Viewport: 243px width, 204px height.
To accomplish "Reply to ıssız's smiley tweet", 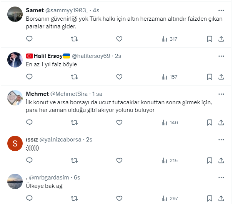I will pyautogui.click(x=29, y=160).
